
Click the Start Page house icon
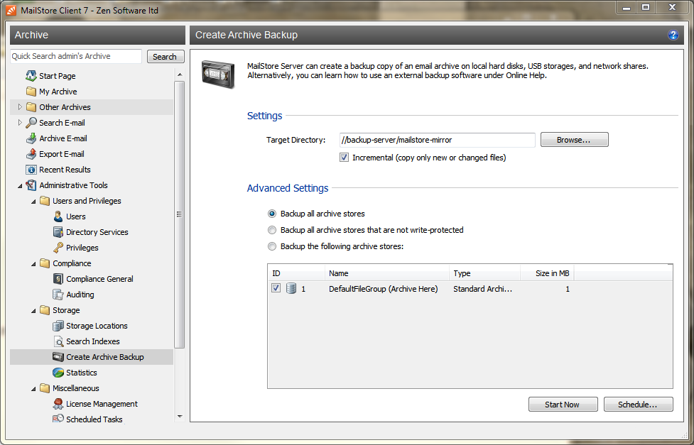31,76
